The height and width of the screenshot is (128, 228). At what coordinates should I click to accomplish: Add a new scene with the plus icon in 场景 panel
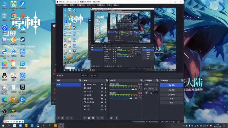pos(58,118)
